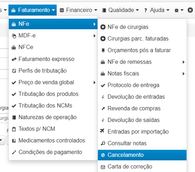This screenshot has width=195, height=172.
Task: Expand the MDF-e submenu arrow
Action: tap(94, 36)
